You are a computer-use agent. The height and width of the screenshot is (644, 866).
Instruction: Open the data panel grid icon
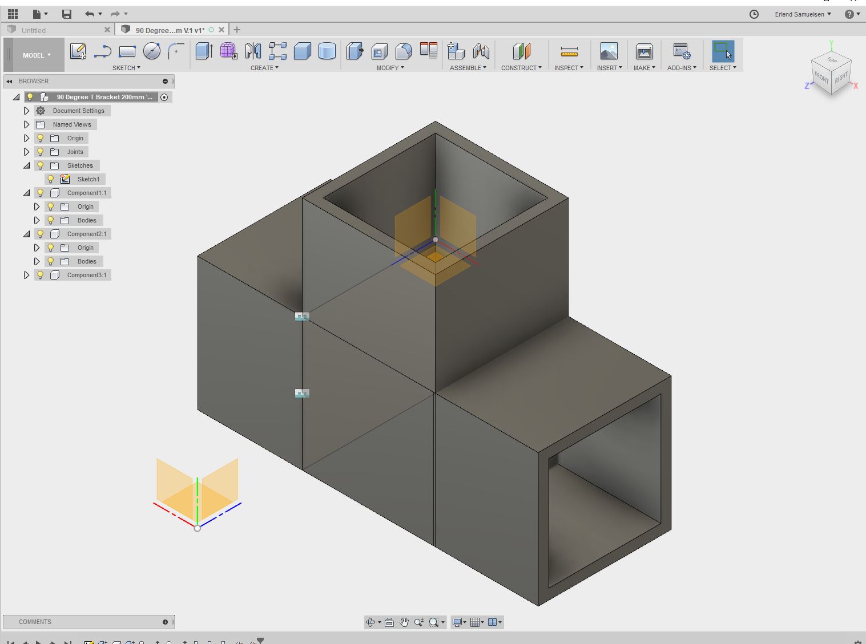13,13
